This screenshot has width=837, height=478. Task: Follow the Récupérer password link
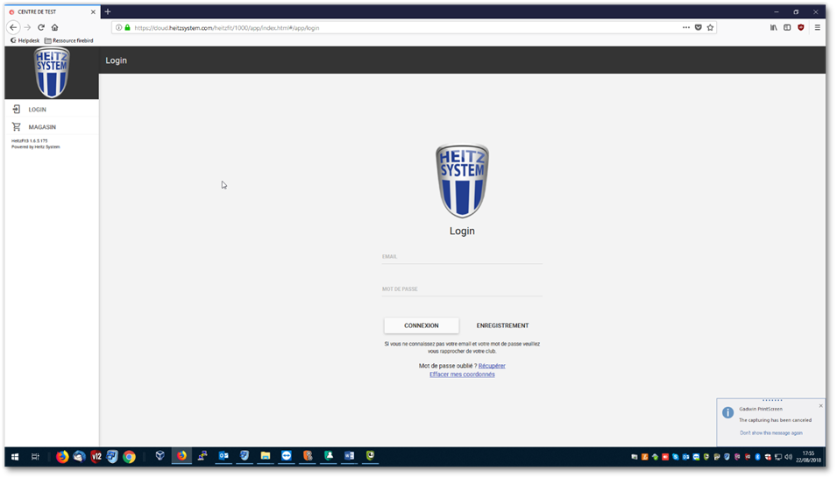click(492, 366)
